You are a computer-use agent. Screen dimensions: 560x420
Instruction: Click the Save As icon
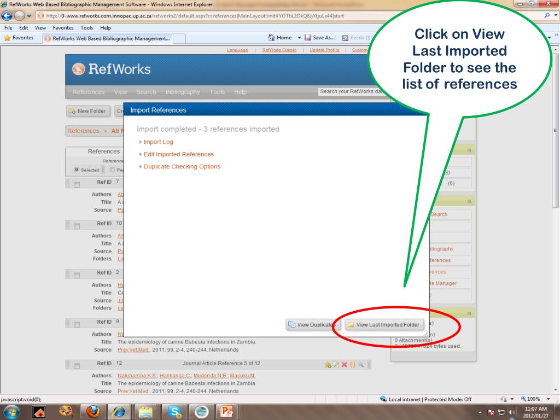[x=308, y=38]
